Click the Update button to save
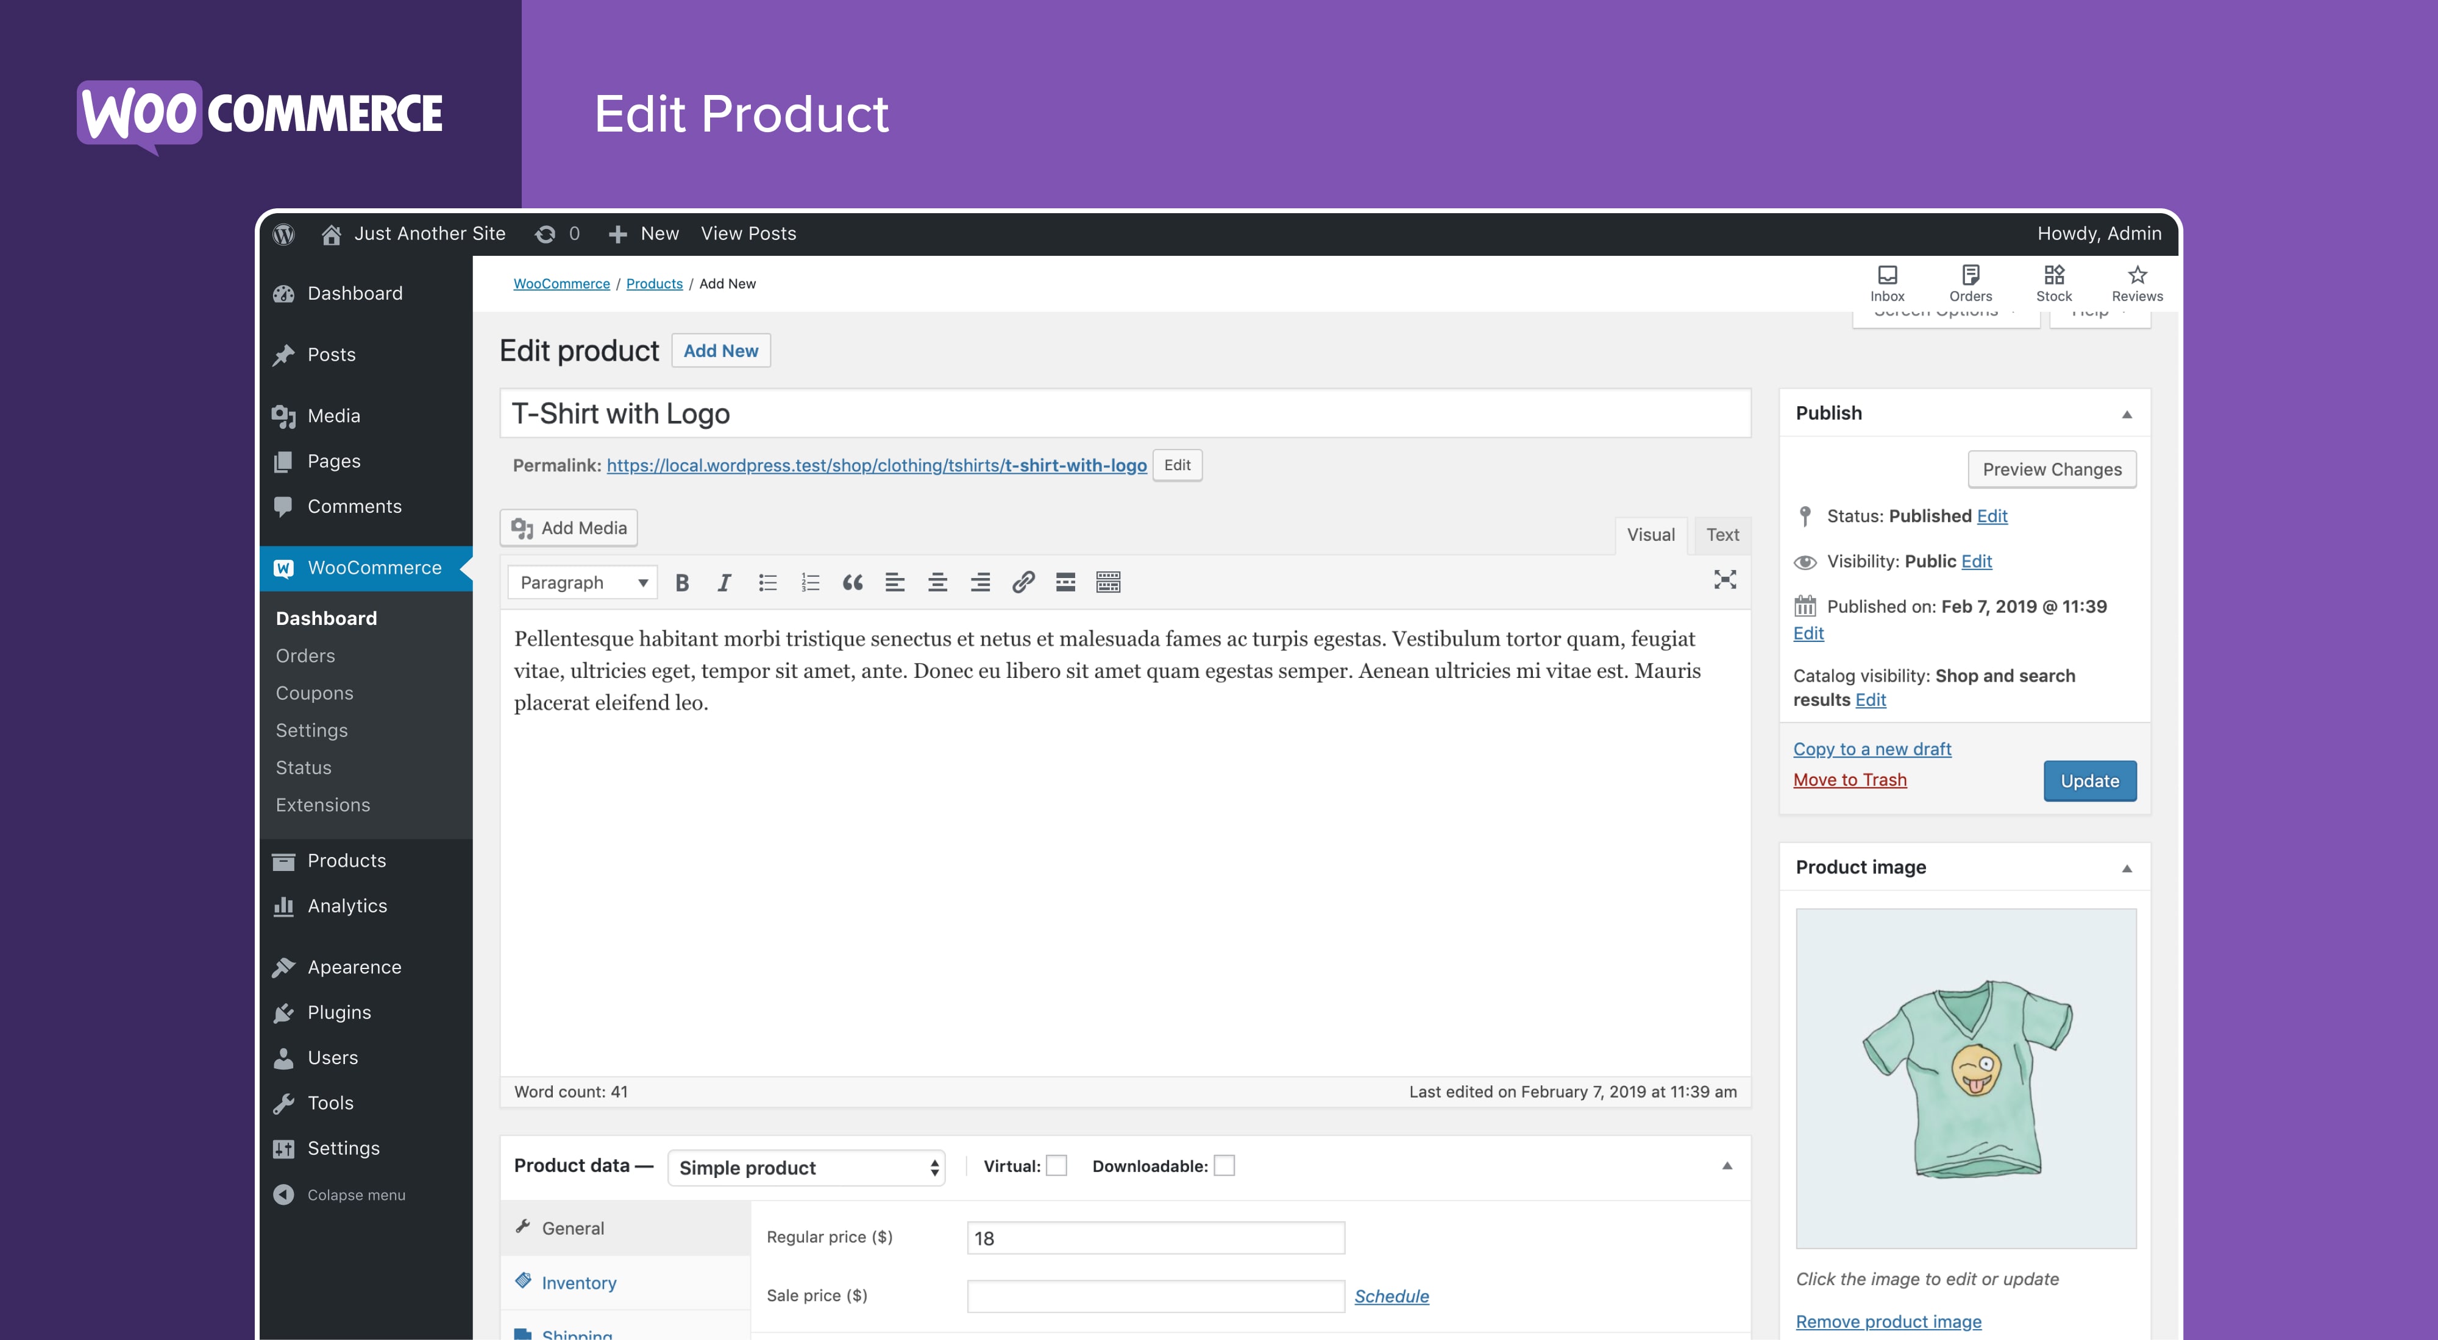 2089,780
